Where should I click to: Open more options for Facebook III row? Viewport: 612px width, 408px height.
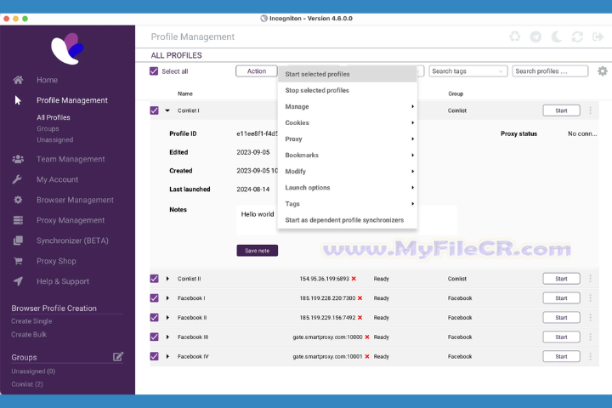click(x=590, y=337)
